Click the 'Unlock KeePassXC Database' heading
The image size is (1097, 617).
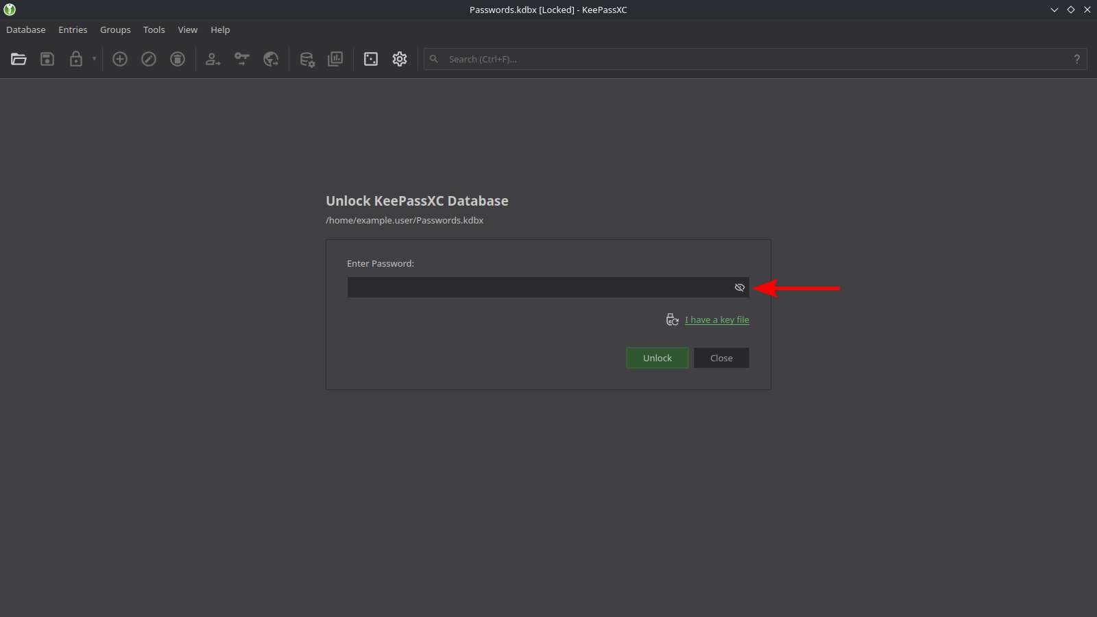click(417, 201)
